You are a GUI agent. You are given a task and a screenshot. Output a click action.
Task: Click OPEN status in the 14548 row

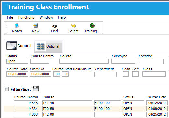tap(134, 103)
